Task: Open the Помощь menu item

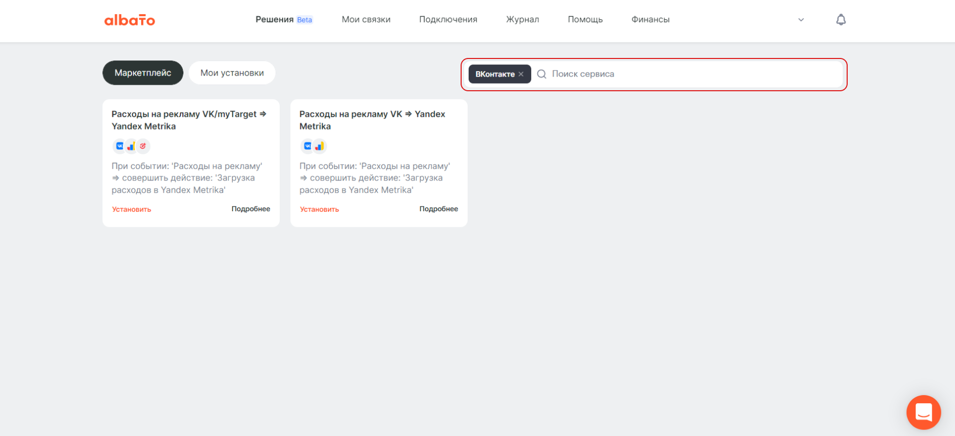Action: (x=585, y=20)
